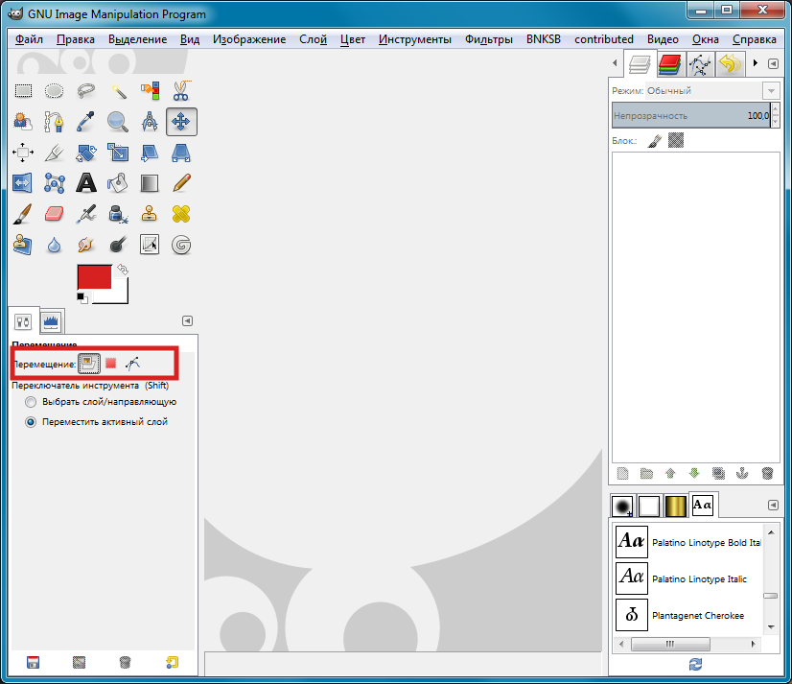Viewport: 792px width, 684px height.
Task: Select the Rotate tool
Action: coord(86,153)
